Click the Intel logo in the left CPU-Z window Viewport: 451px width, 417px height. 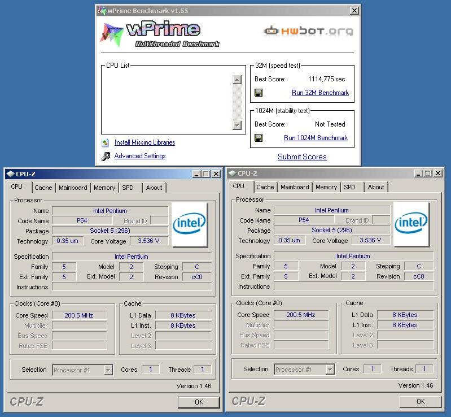click(189, 224)
